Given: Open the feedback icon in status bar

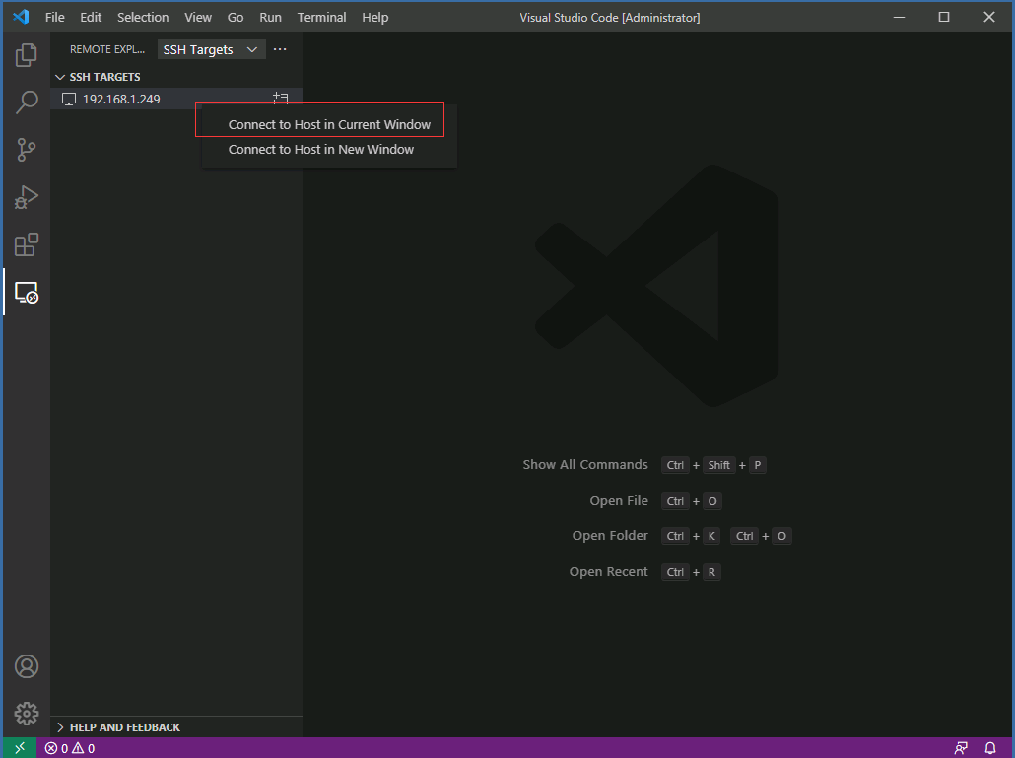Looking at the screenshot, I should (961, 748).
